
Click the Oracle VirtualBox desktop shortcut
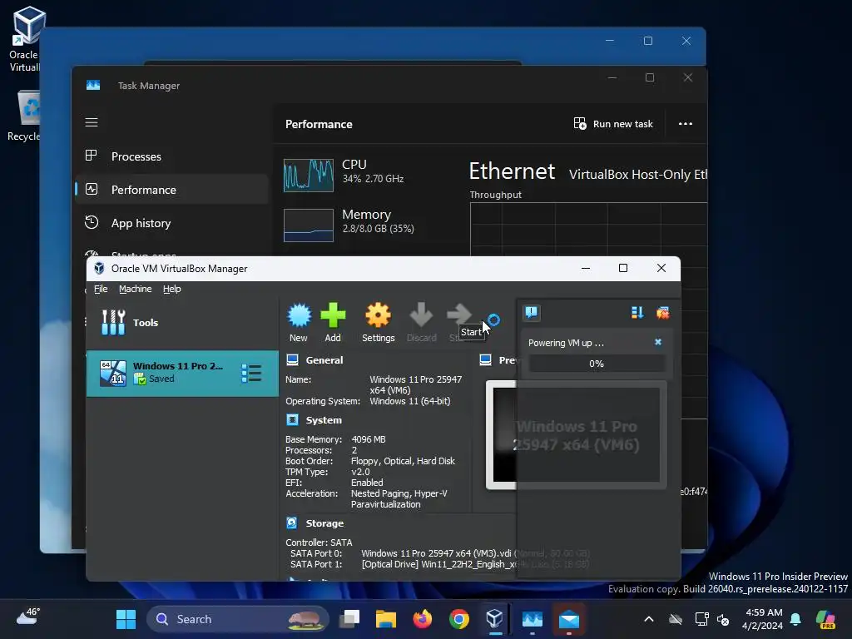click(26, 39)
